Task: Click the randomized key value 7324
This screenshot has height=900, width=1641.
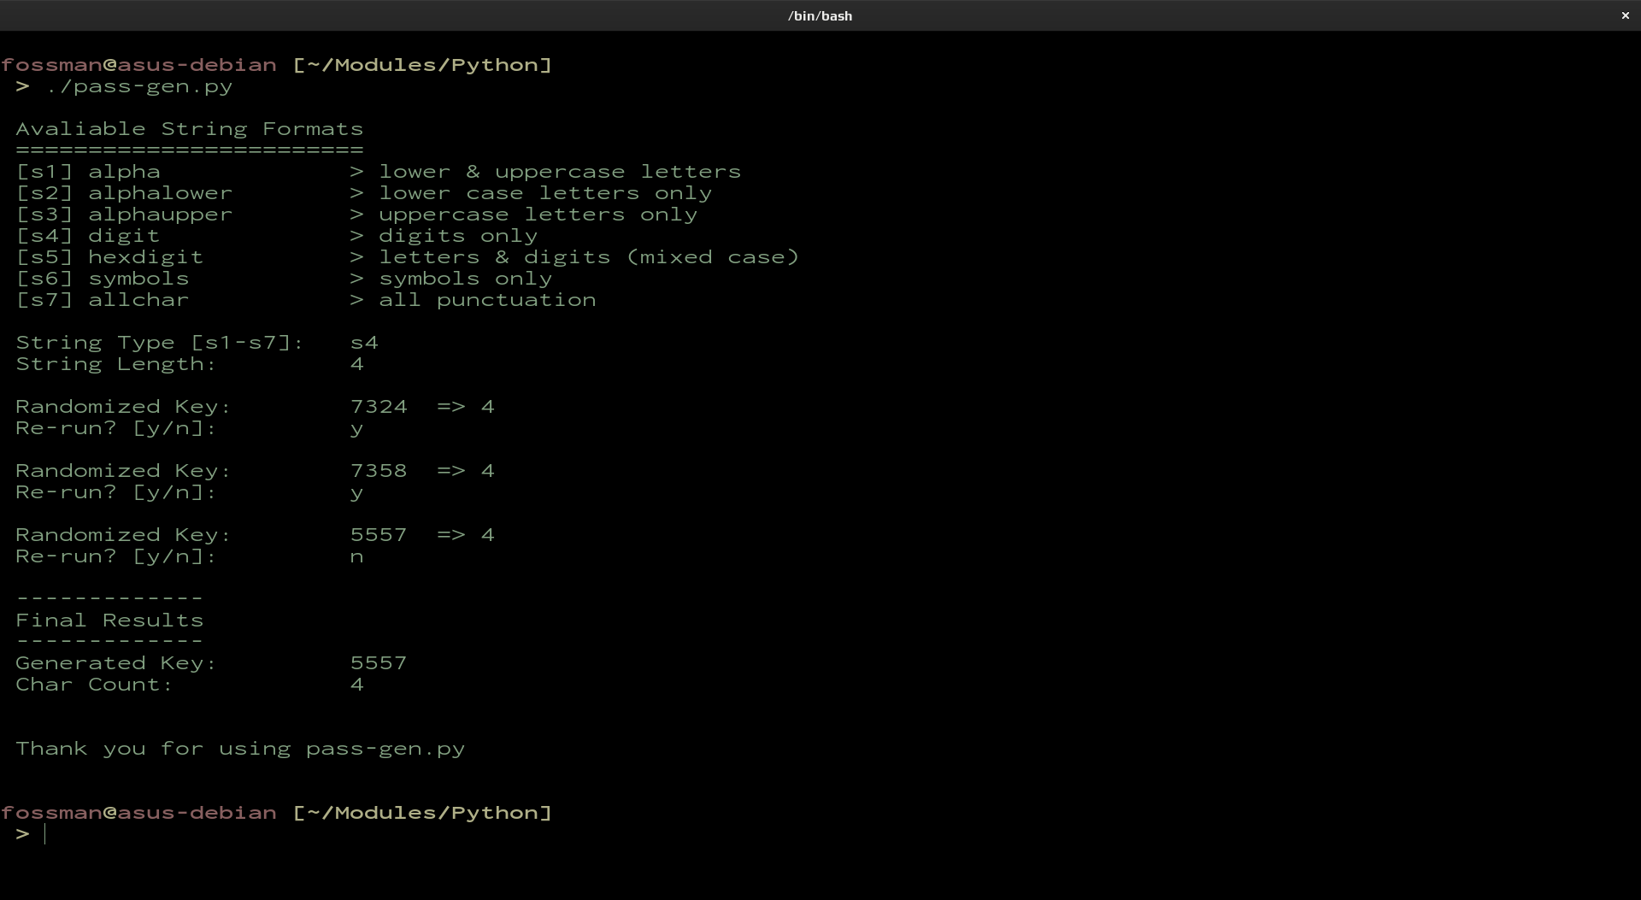Action: [379, 407]
